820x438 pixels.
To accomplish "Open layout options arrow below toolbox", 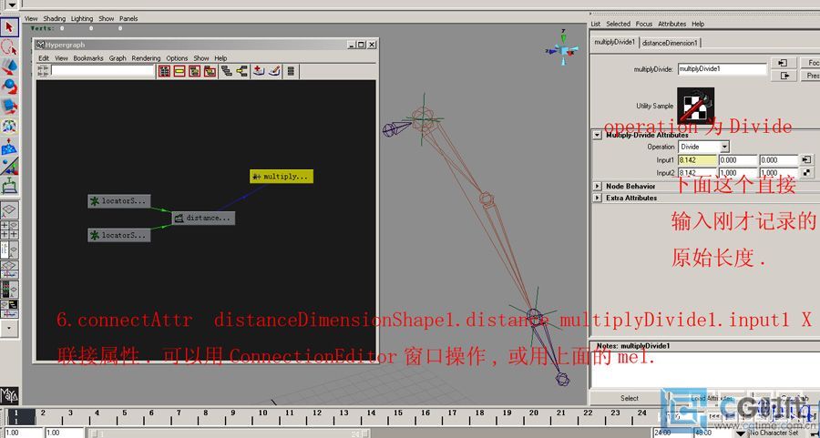I will [9, 329].
